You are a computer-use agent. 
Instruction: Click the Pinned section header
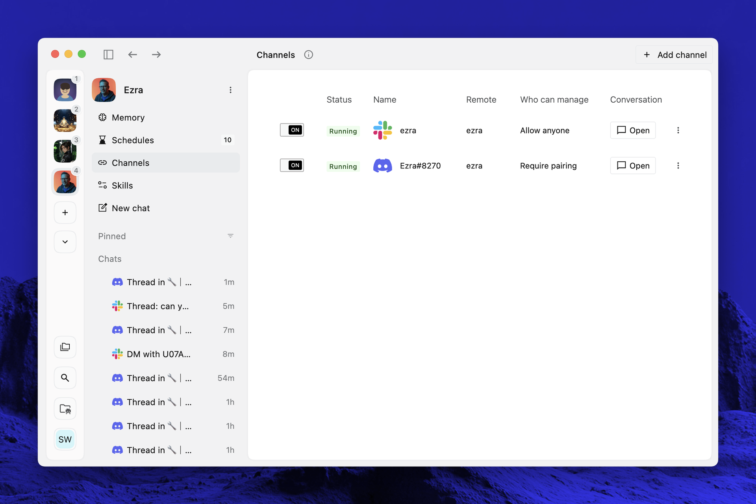pos(112,236)
